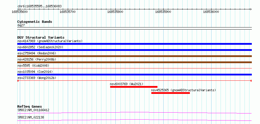The width and height of the screenshot is (260, 124).
Task: Select the thin red line under esv2733369
Action: coord(134,81)
